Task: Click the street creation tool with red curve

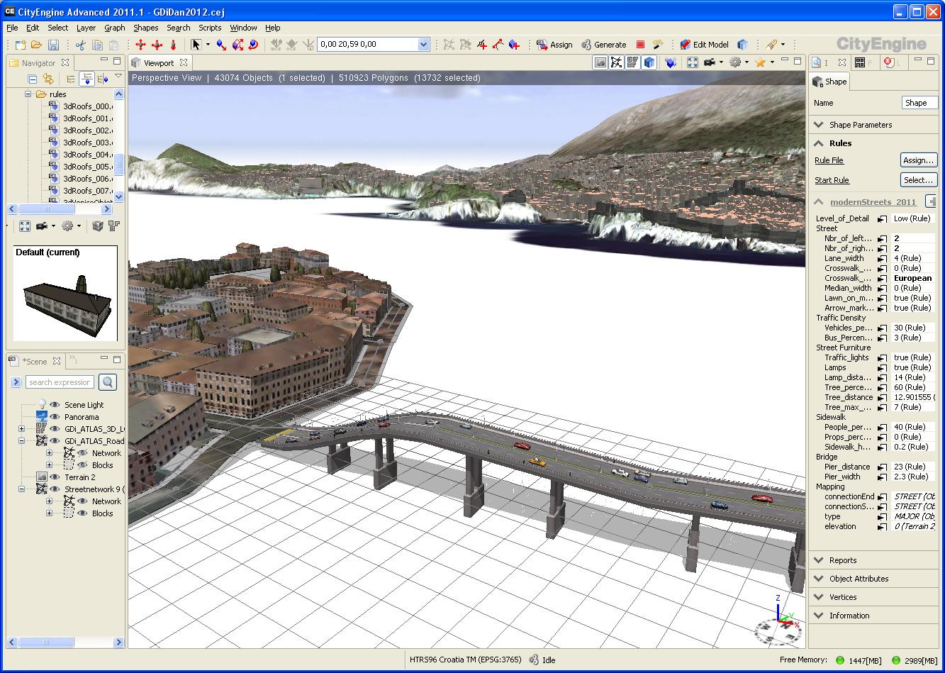Action: [498, 45]
